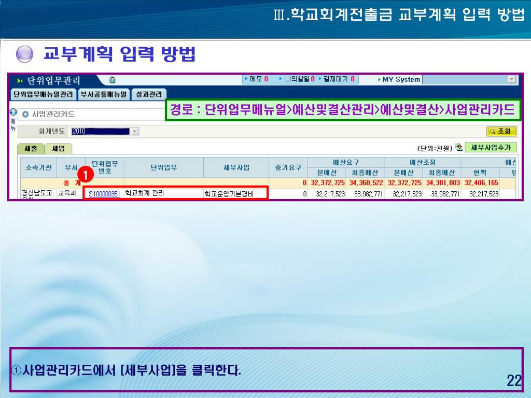Click the total value 32,406,165

pyautogui.click(x=481, y=183)
